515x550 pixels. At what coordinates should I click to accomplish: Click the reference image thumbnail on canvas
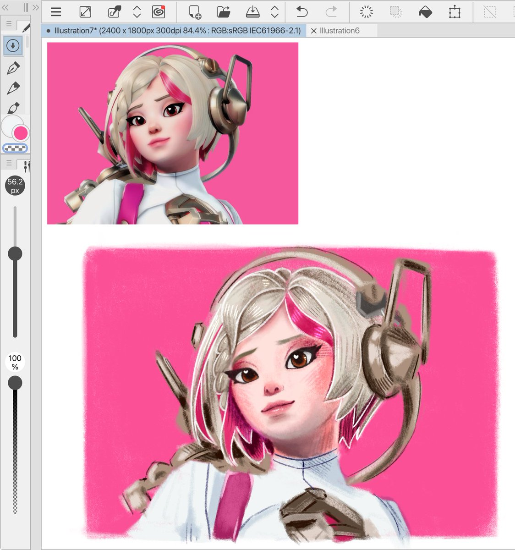173,133
